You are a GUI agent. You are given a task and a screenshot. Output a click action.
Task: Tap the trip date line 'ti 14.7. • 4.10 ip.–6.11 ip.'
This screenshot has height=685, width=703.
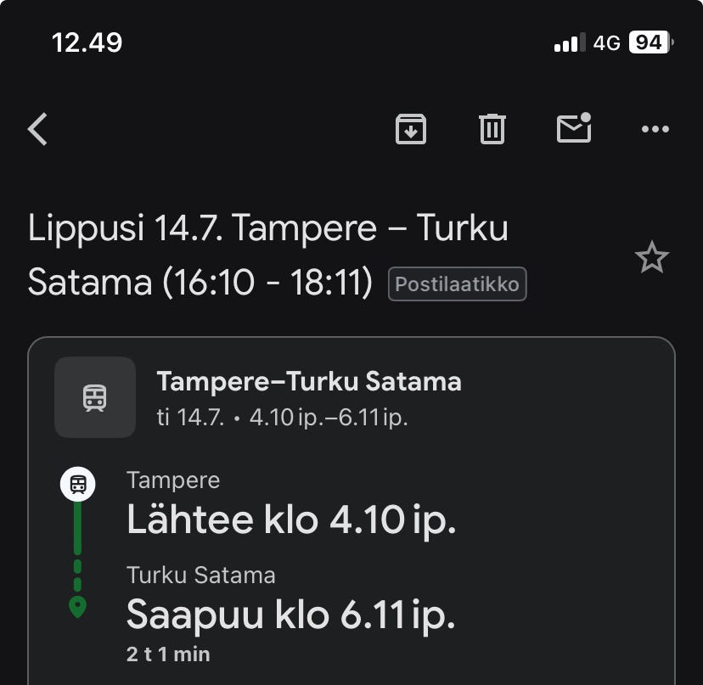pyautogui.click(x=282, y=418)
